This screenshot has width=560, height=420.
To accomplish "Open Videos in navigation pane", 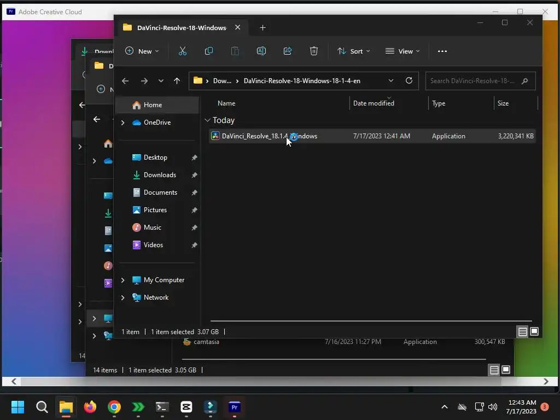I will click(153, 245).
